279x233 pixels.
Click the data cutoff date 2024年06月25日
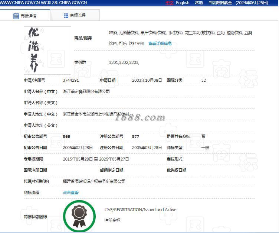pos(252,3)
